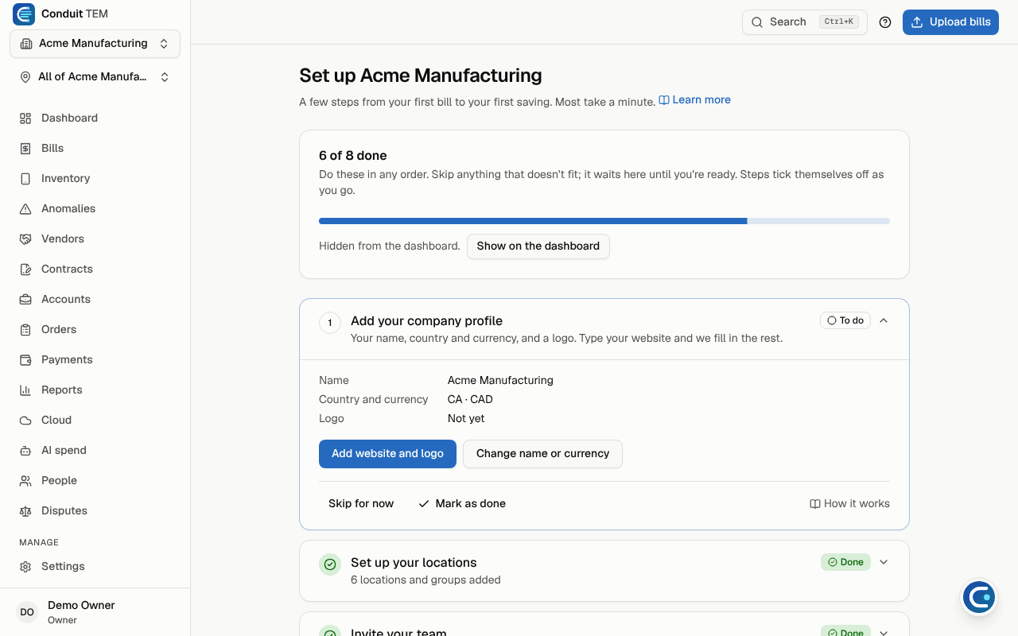Click the Vendors handshake icon

point(25,238)
